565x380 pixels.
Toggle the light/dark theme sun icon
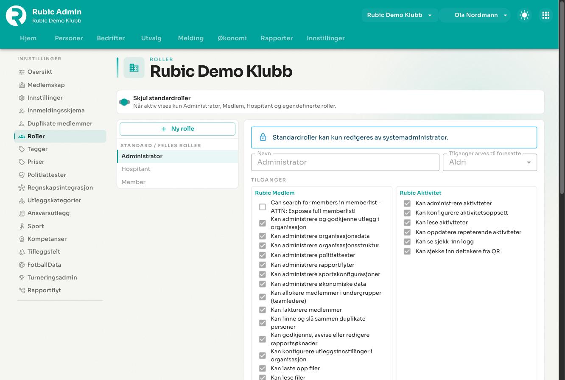click(x=524, y=15)
